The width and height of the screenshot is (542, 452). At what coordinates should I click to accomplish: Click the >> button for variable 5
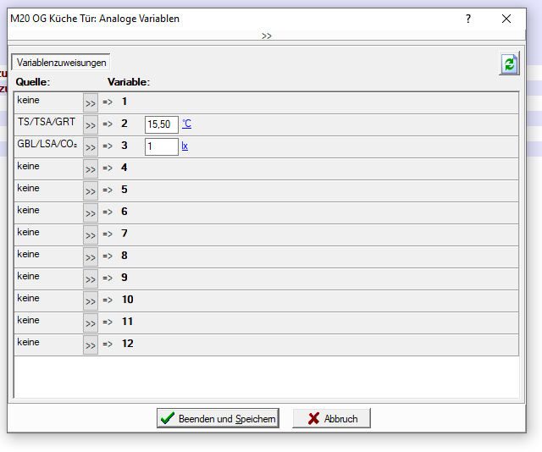91,190
